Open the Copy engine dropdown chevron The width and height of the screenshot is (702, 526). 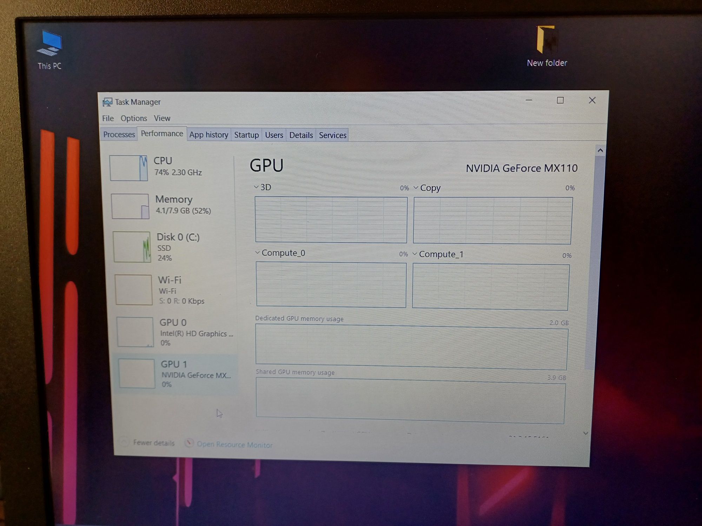pyautogui.click(x=416, y=188)
